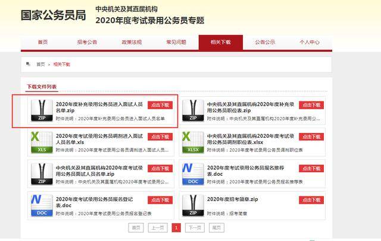Open the 首页 navigation tab

(43, 42)
